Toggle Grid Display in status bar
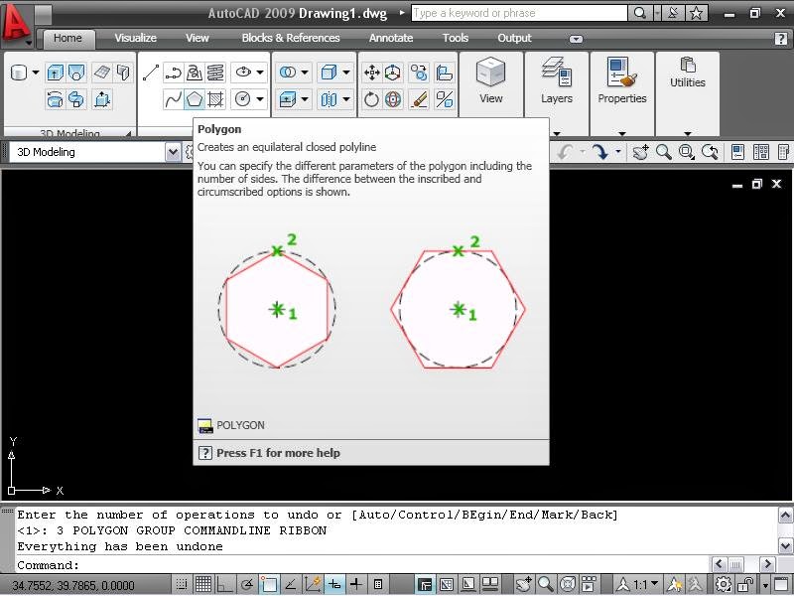Image resolution: width=794 pixels, height=596 pixels. tap(203, 584)
